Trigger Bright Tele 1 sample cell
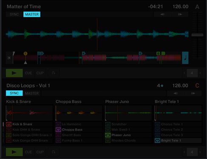 pos(178,140)
